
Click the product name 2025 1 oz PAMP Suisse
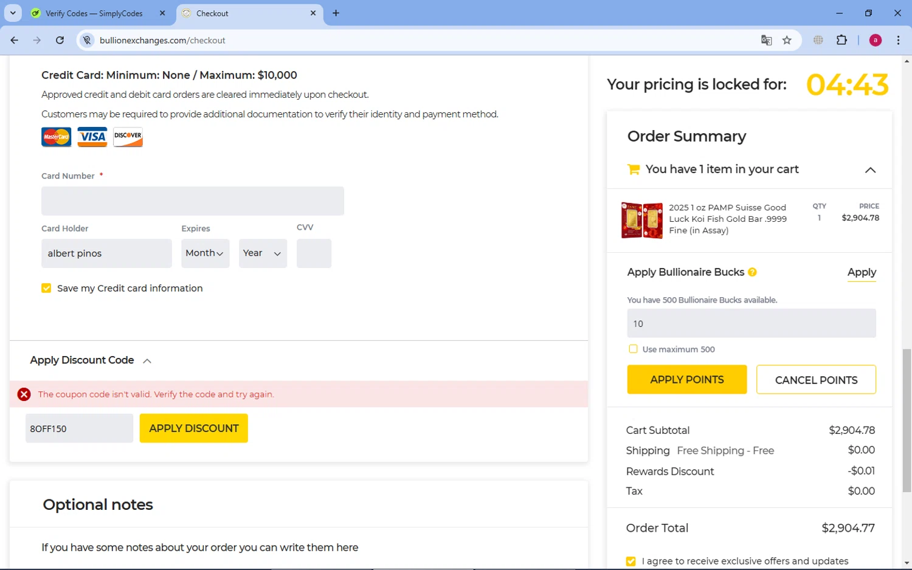pyautogui.click(x=728, y=219)
